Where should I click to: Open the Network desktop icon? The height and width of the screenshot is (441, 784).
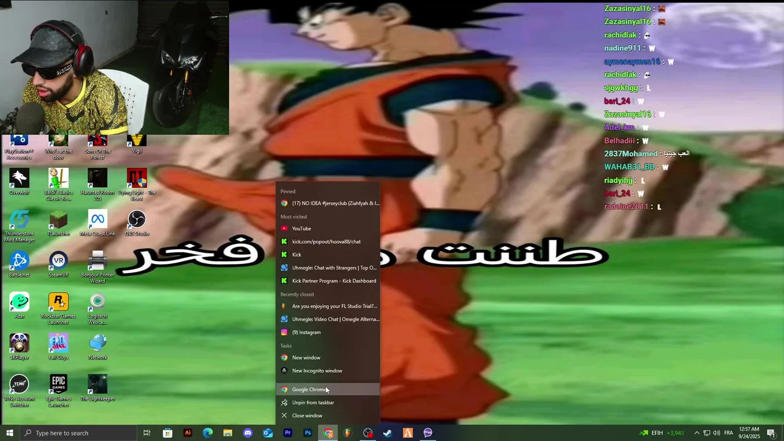click(97, 347)
